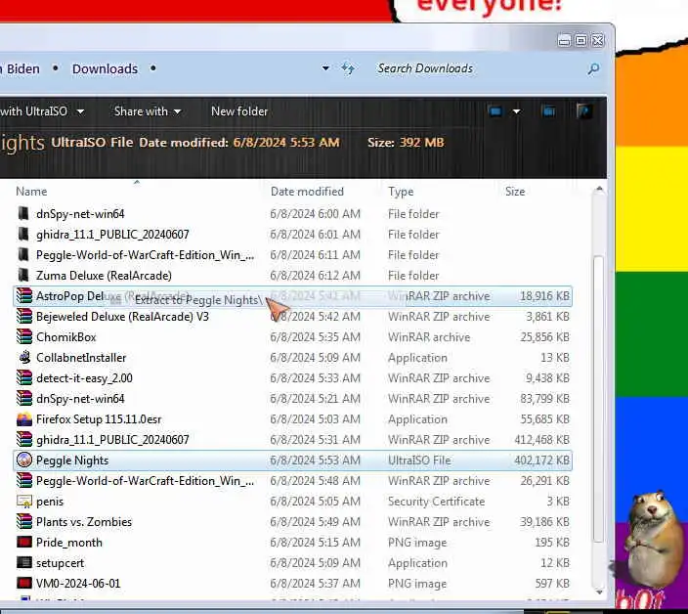Click New folder in the toolbar
The height and width of the screenshot is (614, 688).
[239, 111]
